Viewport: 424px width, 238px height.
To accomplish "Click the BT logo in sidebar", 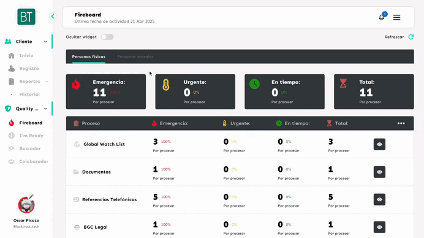I will click(26, 17).
